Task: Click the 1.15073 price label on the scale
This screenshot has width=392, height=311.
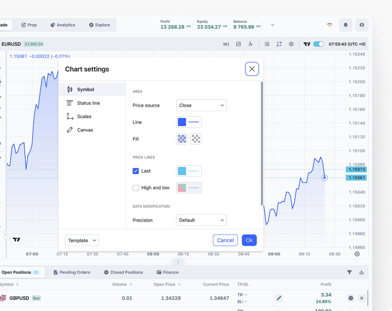Action: (x=356, y=169)
